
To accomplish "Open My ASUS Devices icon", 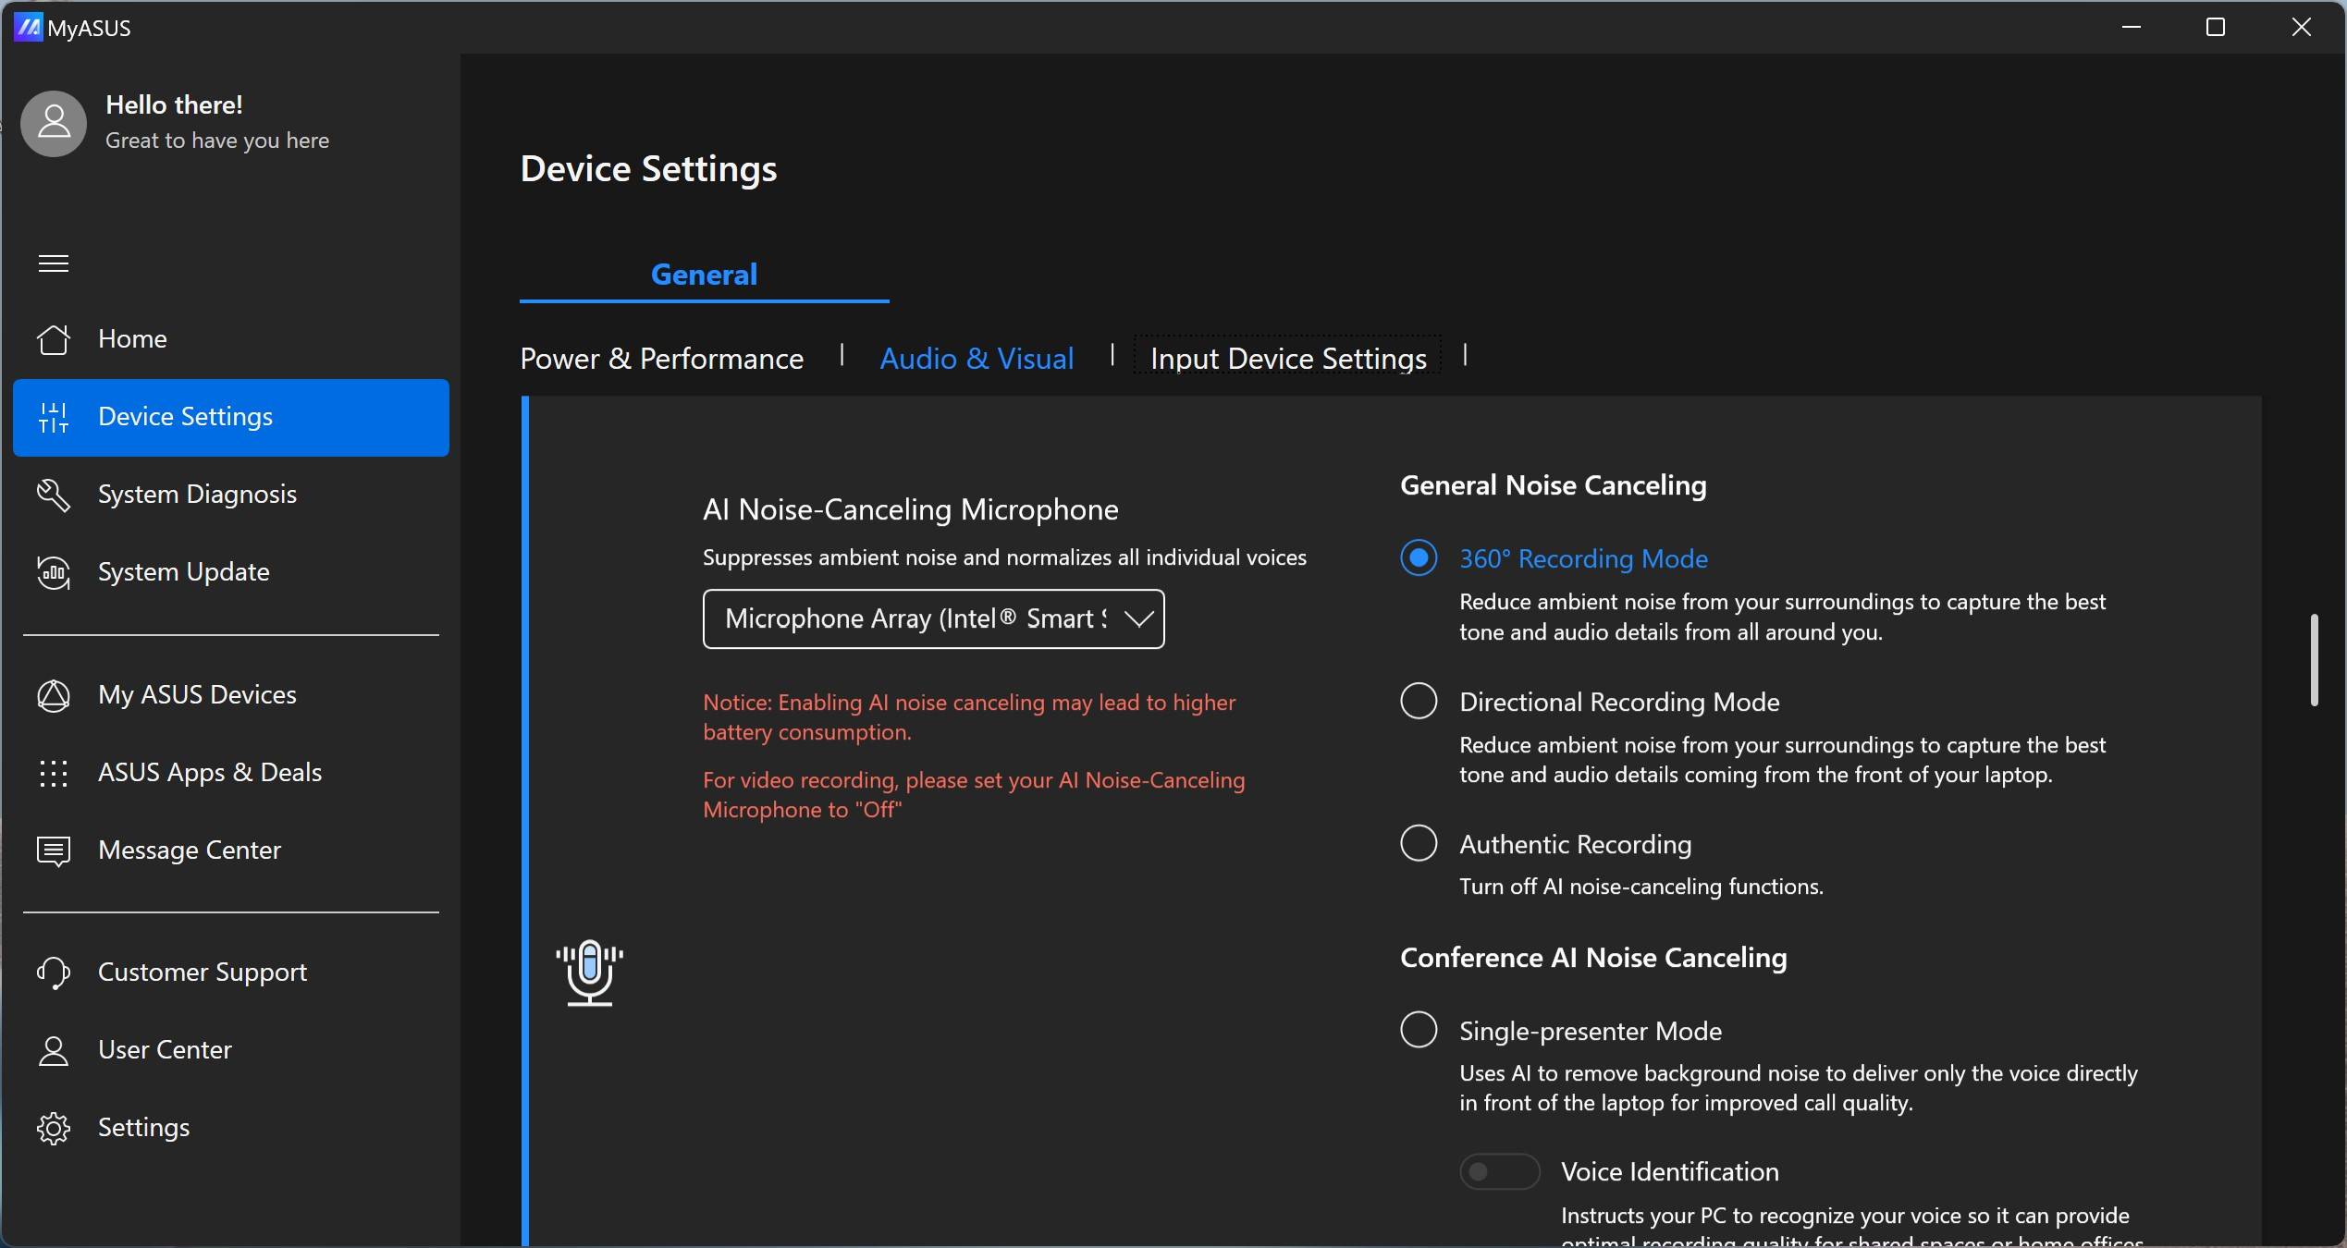I will (x=53, y=695).
